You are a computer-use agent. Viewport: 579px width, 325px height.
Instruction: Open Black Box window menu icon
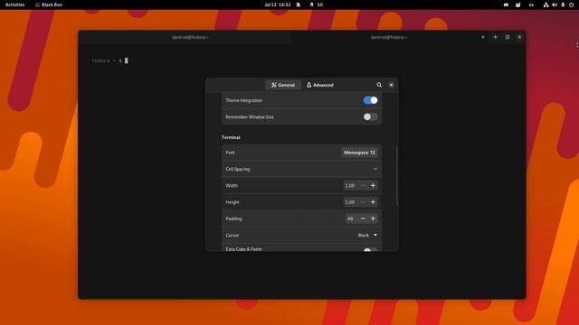coord(508,37)
